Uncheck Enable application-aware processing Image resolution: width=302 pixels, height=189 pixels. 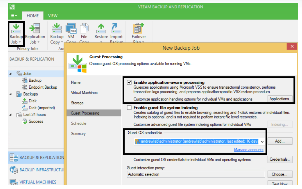click(x=129, y=83)
